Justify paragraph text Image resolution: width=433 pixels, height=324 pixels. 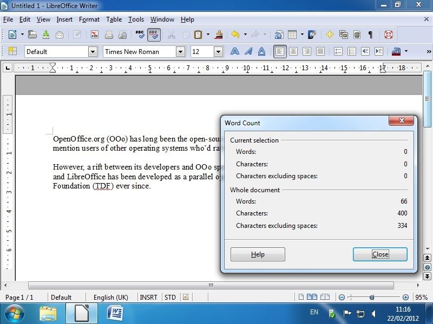[x=320, y=51]
